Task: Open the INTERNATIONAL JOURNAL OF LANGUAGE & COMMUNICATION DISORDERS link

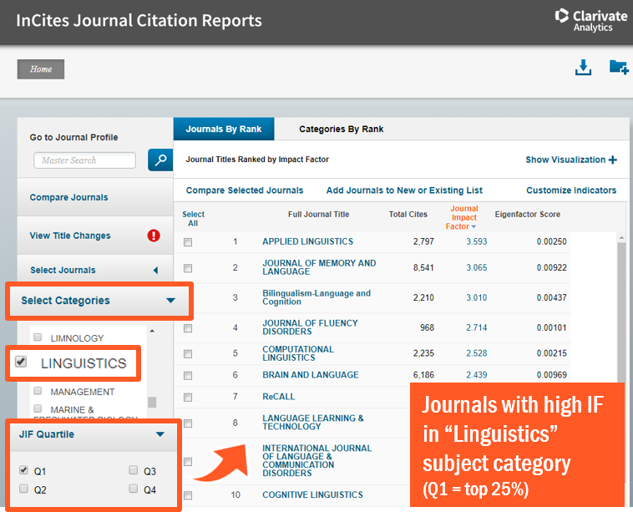Action: 316,461
